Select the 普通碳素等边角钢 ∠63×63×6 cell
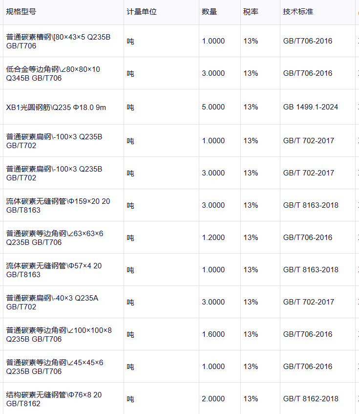The image size is (359, 414). 55,238
